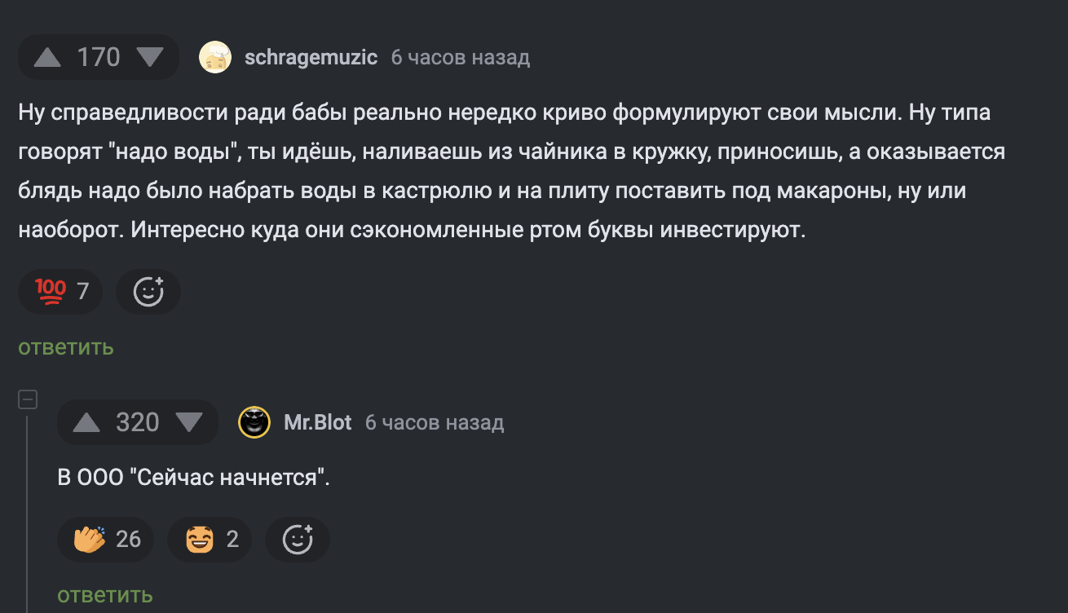The width and height of the screenshot is (1068, 613).
Task: Downvote the schragemuzic comment
Action: 150,57
